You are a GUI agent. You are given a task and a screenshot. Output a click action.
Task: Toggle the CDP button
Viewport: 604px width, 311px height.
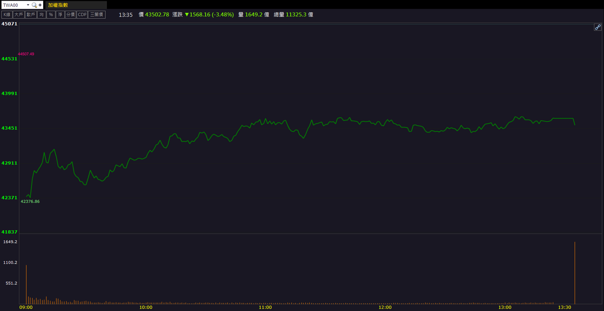pos(82,15)
